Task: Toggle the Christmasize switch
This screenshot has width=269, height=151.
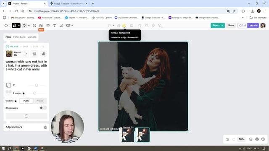Action: pyautogui.click(x=43, y=108)
